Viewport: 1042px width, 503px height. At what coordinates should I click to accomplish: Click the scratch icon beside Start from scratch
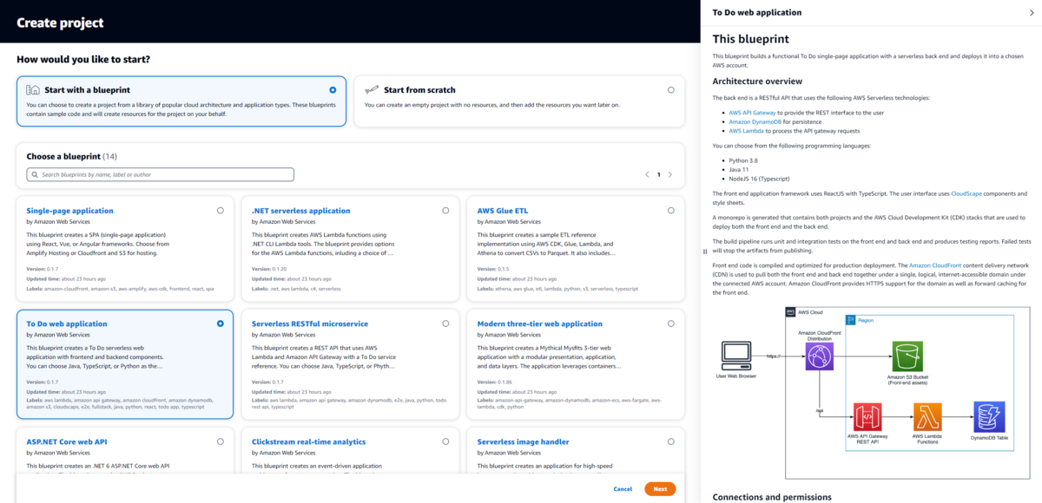coord(372,89)
